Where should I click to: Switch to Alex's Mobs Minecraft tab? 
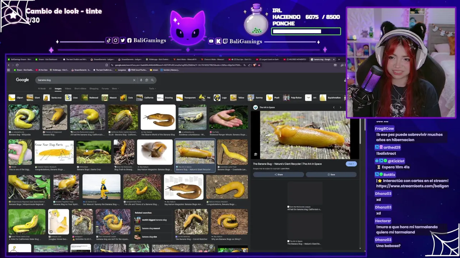tap(186, 59)
